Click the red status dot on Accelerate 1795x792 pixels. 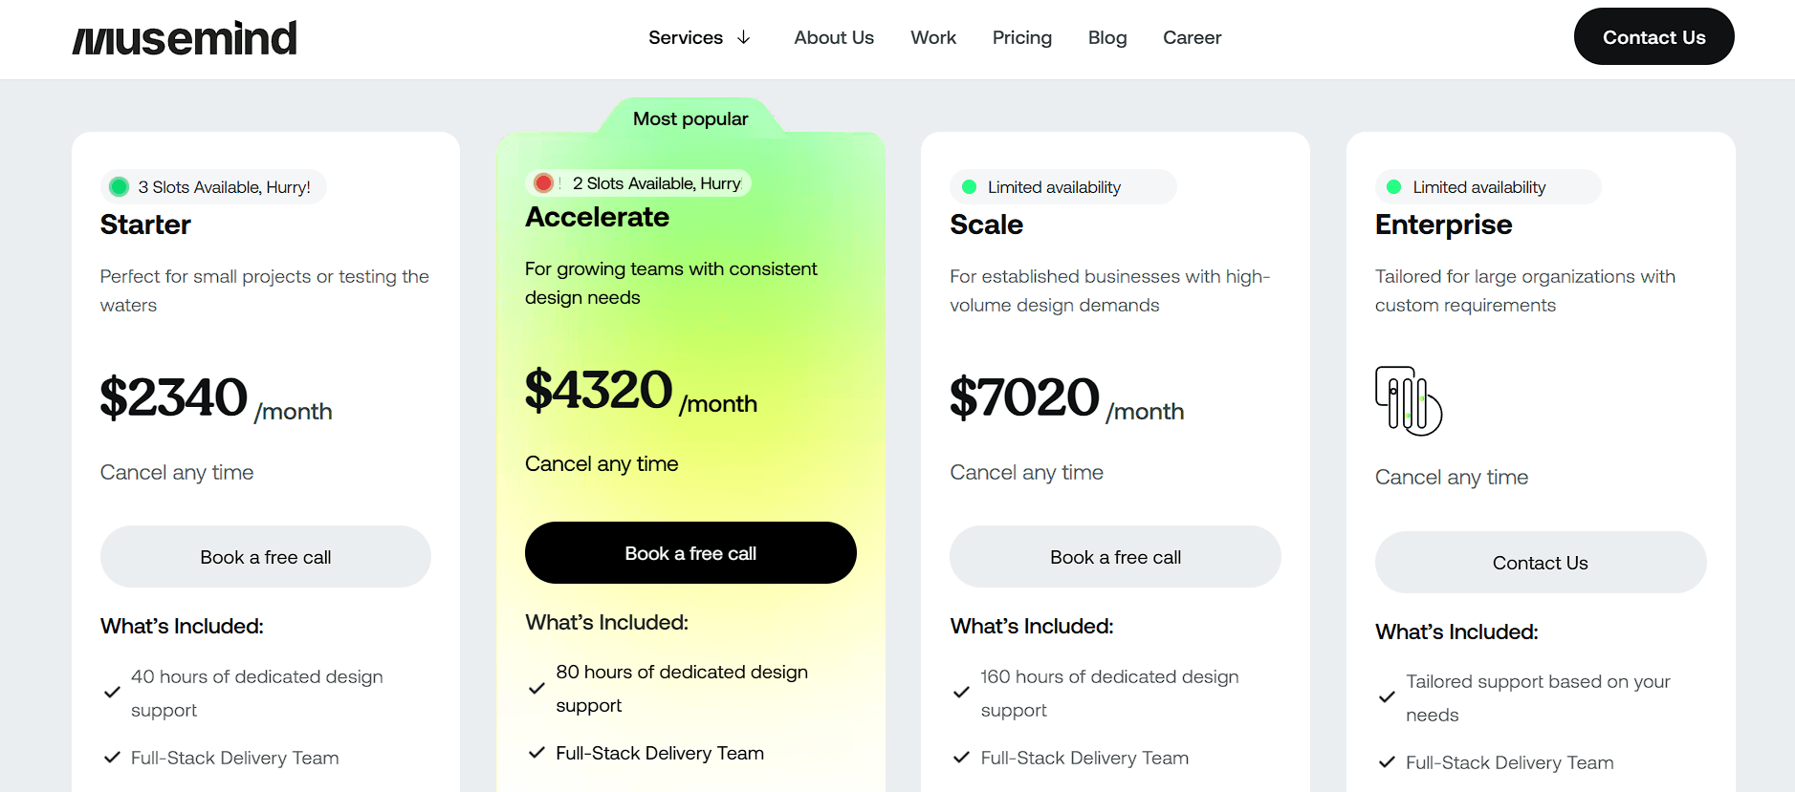click(x=543, y=183)
